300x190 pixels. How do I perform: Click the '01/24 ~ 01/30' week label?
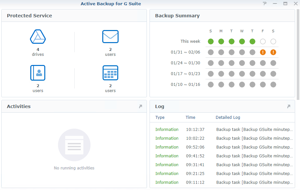click(185, 63)
